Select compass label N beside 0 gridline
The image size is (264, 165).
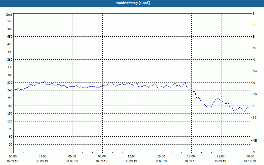[253, 152]
